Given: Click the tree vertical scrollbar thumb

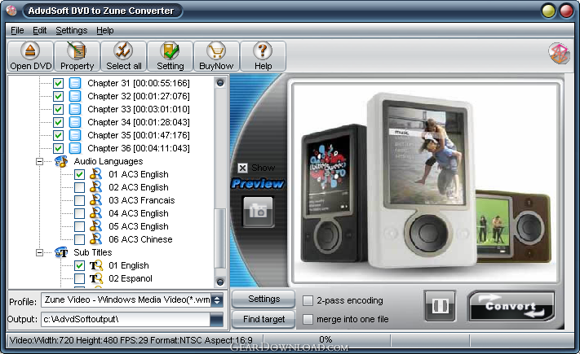Looking at the screenshot, I should tap(220, 238).
